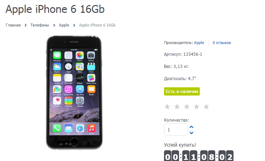View the 0 отзывов reviews link
This screenshot has height=161, width=265.
click(222, 43)
